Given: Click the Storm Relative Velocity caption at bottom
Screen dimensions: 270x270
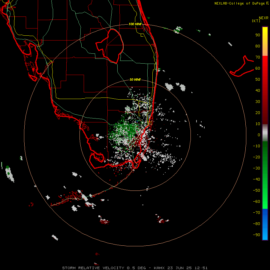Looking at the screenshot, I should click(135, 268).
